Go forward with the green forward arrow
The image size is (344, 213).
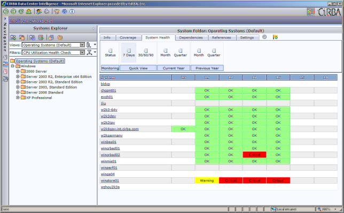[13, 11]
